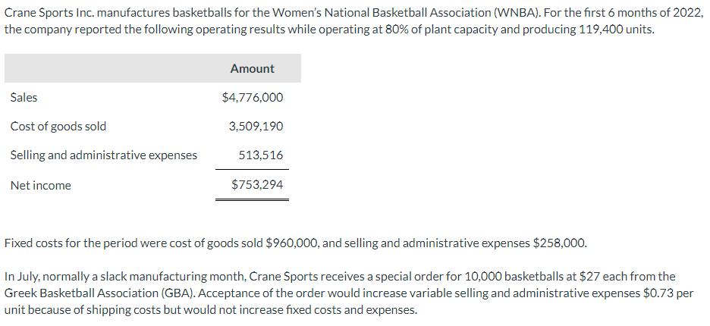
Task: Select the Sales row label
Action: 24,97
